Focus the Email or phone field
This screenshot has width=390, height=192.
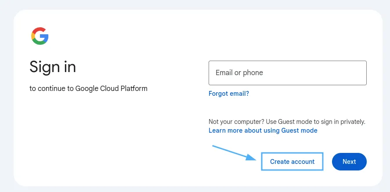coord(288,73)
